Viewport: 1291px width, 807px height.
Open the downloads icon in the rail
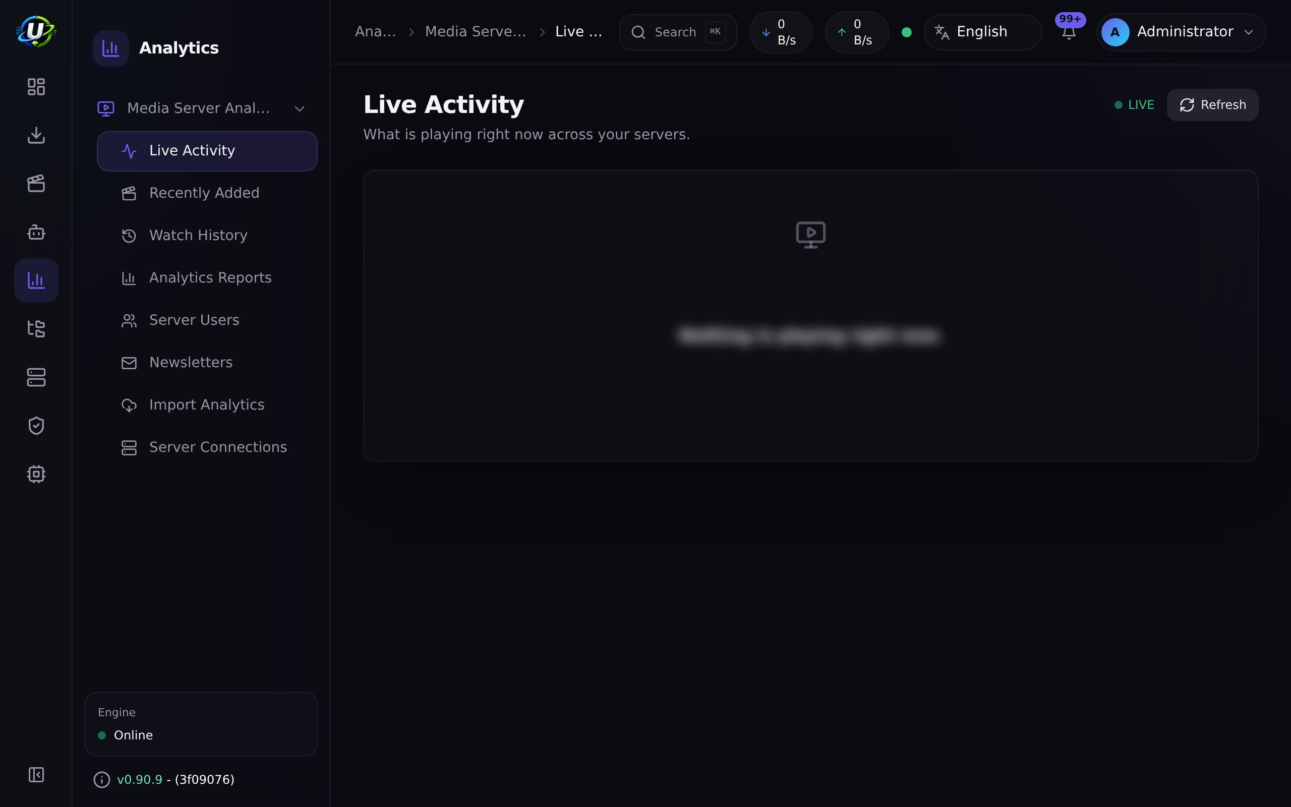point(36,135)
